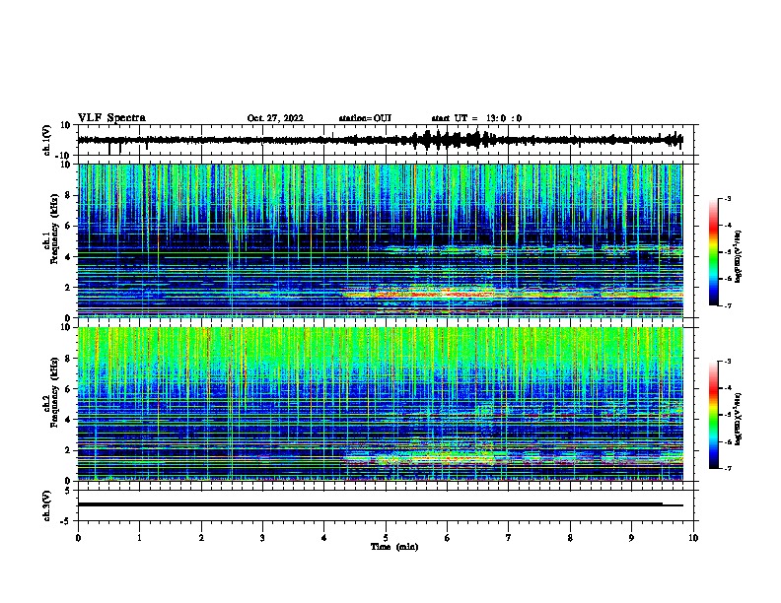781x603 pixels.
Task: Select the date text "Oct. 27, 2022"
Action: pyautogui.click(x=275, y=118)
